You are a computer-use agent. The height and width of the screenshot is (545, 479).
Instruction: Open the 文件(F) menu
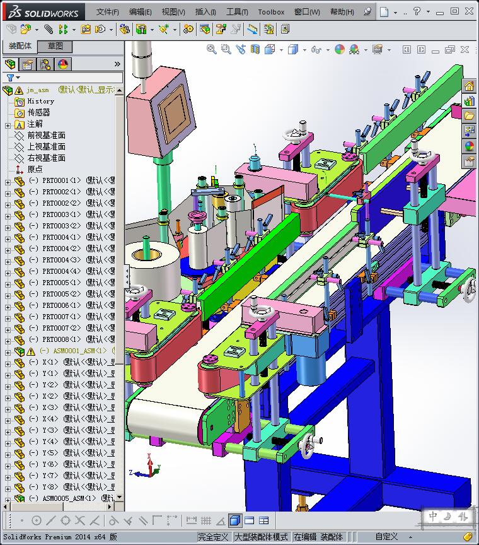click(x=108, y=12)
